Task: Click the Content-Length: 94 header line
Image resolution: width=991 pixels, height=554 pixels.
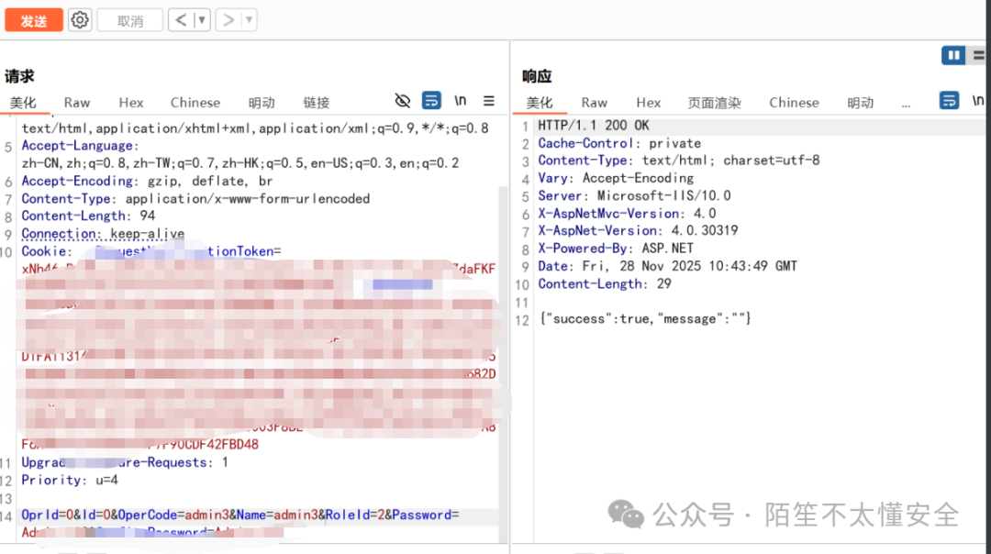Action: coord(88,216)
